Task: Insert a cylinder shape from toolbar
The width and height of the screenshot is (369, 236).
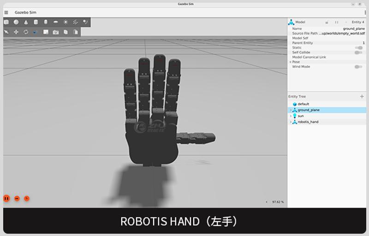Action: coord(36,22)
